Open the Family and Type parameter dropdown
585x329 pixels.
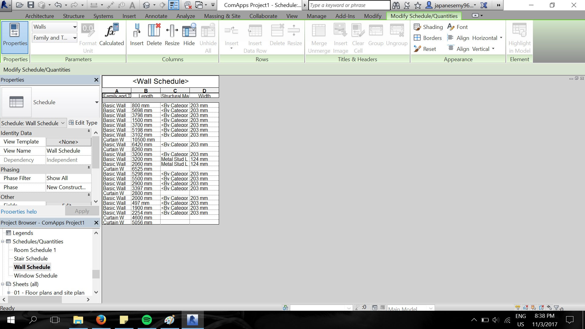55,38
